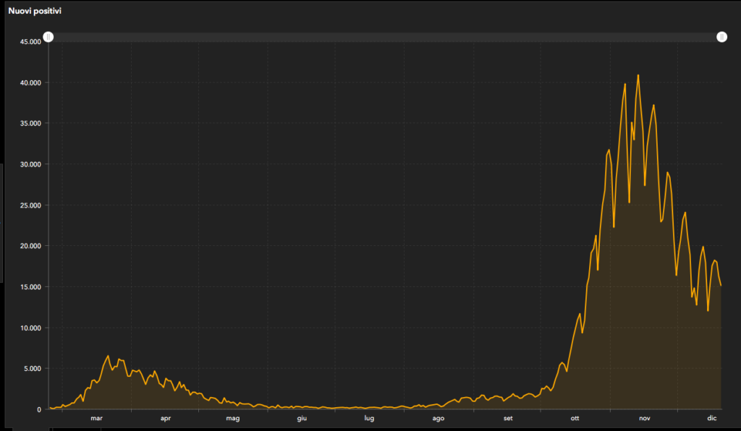Select the 'set' month label on the axis

click(x=507, y=419)
